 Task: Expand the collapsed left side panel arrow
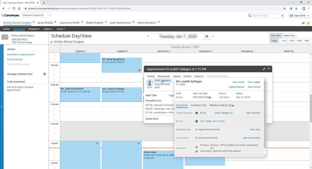[2, 107]
